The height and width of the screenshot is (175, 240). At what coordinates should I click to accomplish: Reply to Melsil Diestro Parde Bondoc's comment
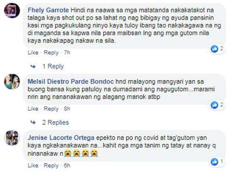click(51, 109)
